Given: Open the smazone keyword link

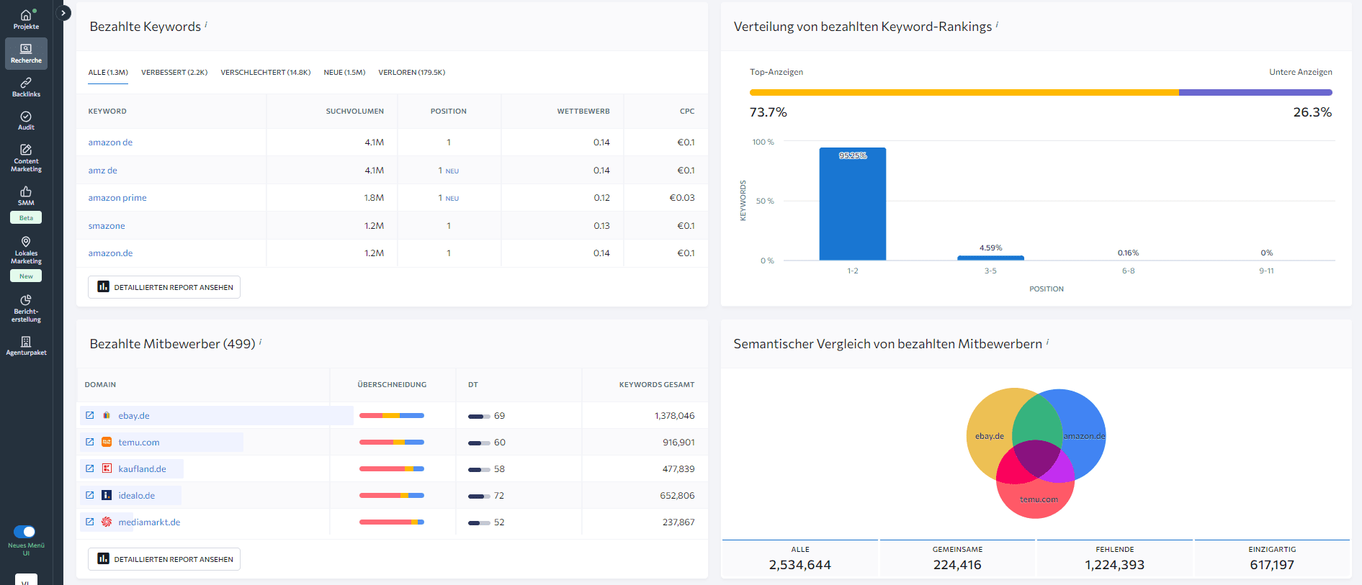Looking at the screenshot, I should coord(107,226).
